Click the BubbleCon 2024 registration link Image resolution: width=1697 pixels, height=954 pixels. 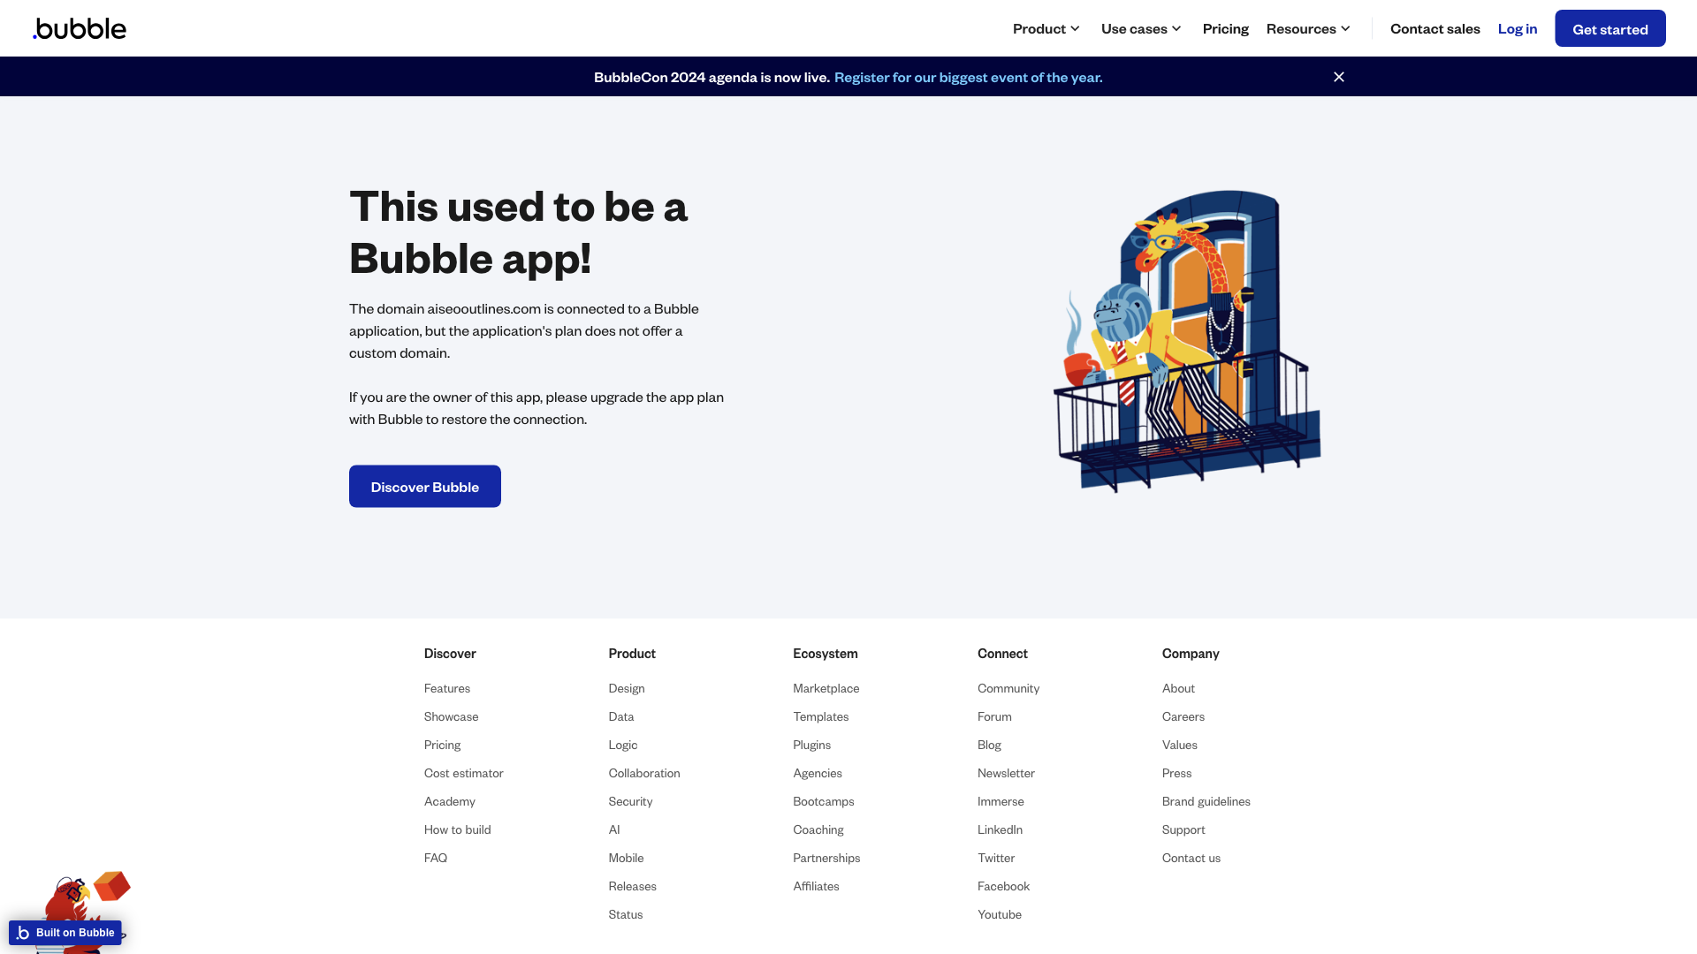coord(966,77)
